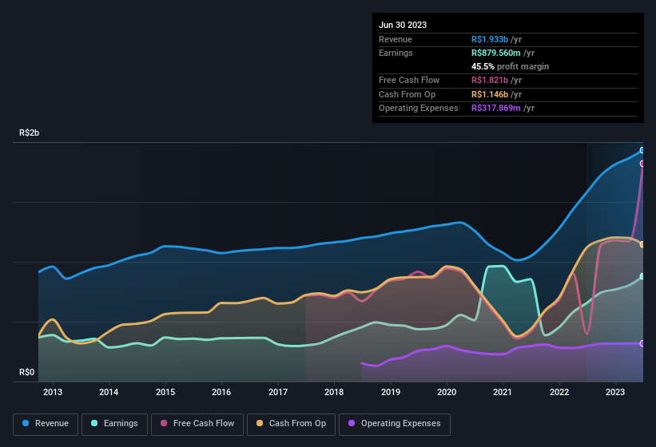Toggle the Cash From Op legend button
The width and height of the screenshot is (656, 447).
point(291,425)
